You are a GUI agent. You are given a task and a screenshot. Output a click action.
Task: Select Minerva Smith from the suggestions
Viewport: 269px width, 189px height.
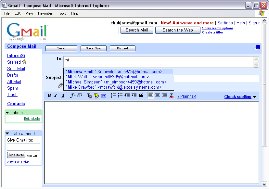119,71
